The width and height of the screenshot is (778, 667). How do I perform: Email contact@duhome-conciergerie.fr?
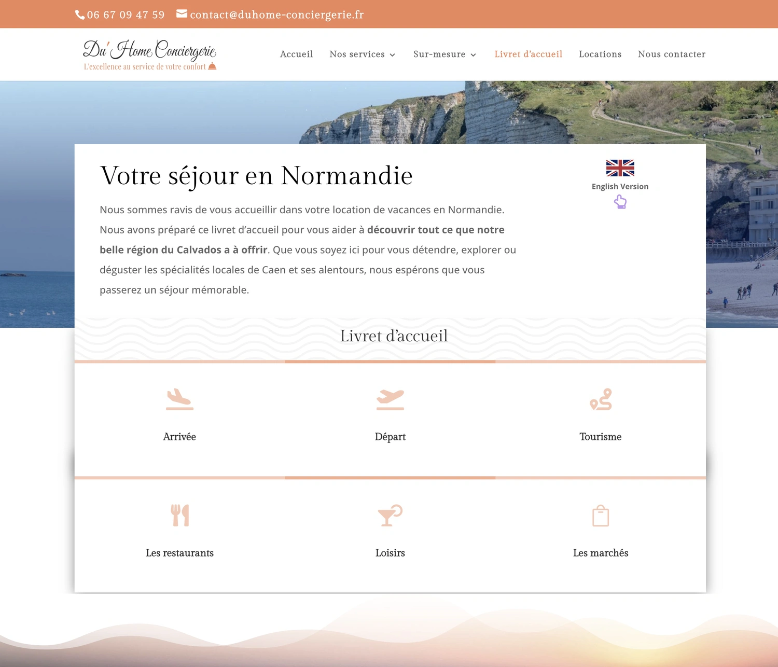coord(277,15)
